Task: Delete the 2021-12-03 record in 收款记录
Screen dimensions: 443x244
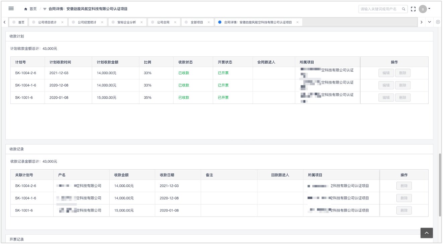Action: 404,186
